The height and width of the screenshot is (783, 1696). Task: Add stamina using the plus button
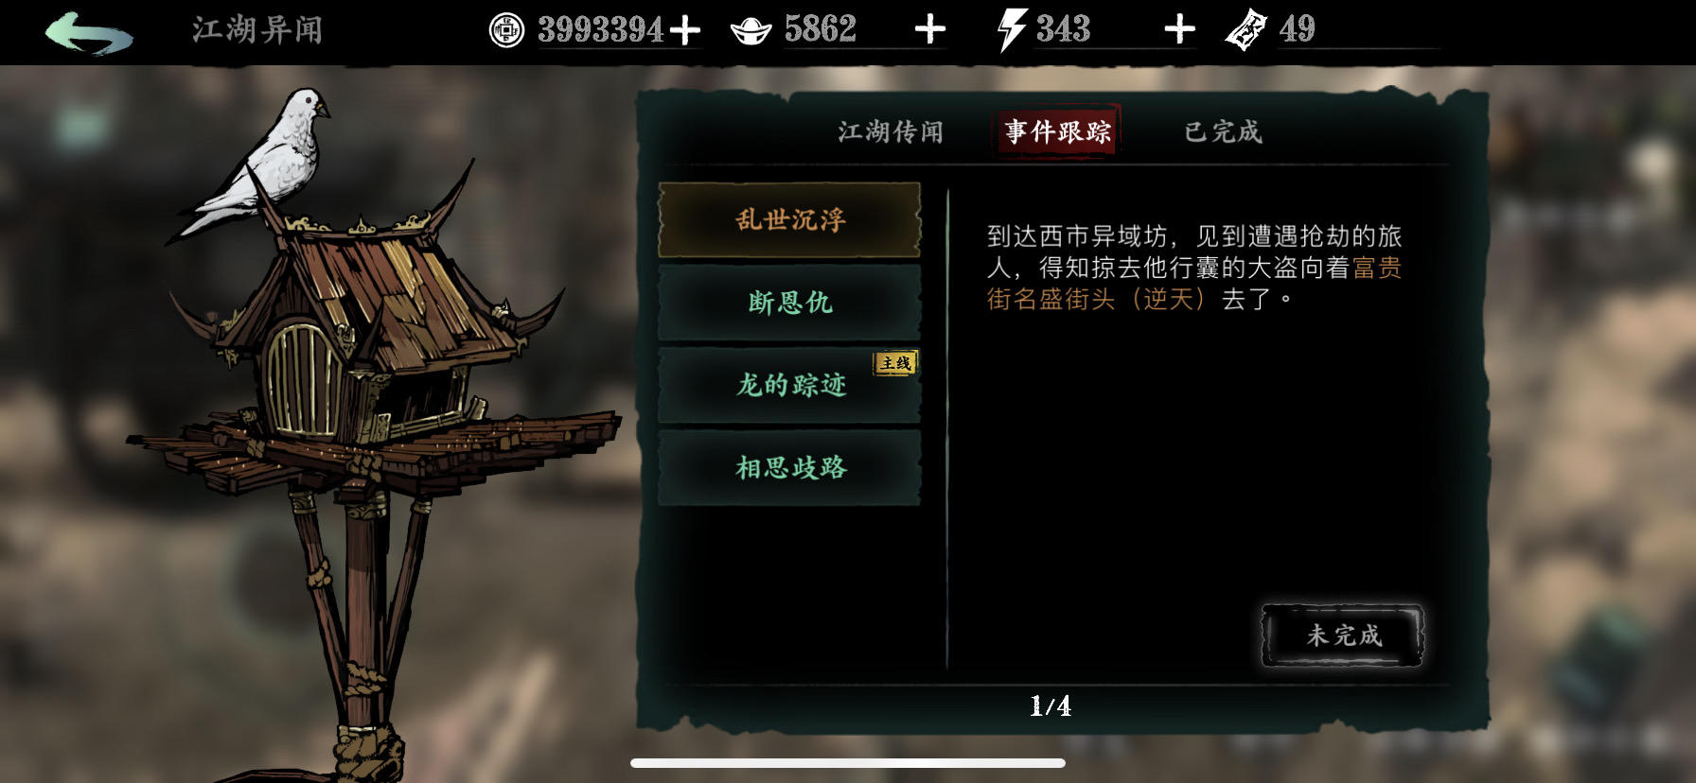click(x=1179, y=30)
